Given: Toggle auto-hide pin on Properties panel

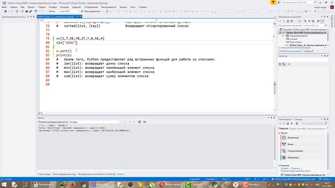Looking at the screenshot, I should tap(325, 56).
